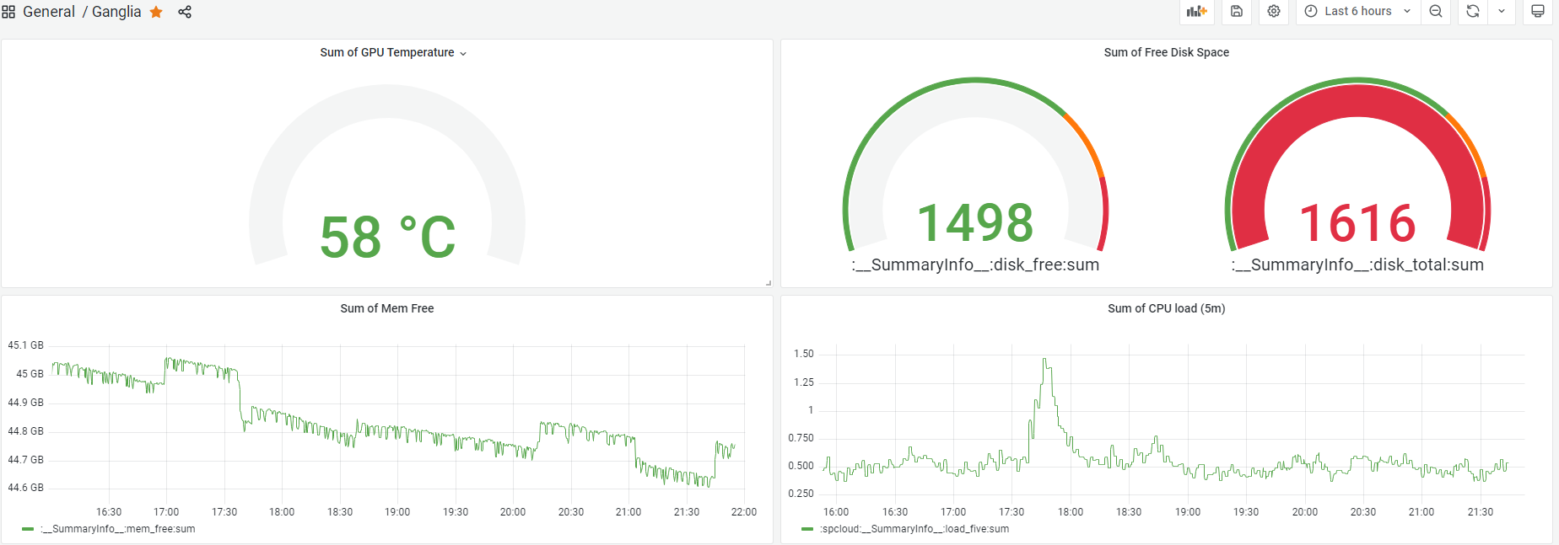Unstar the Ganglia dashboard
1559x545 pixels.
tap(156, 12)
